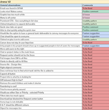Viewport: 109px width, 110px height.
Task: Select 'UI issue' for Menu is off center
Action: [x=96, y=18]
